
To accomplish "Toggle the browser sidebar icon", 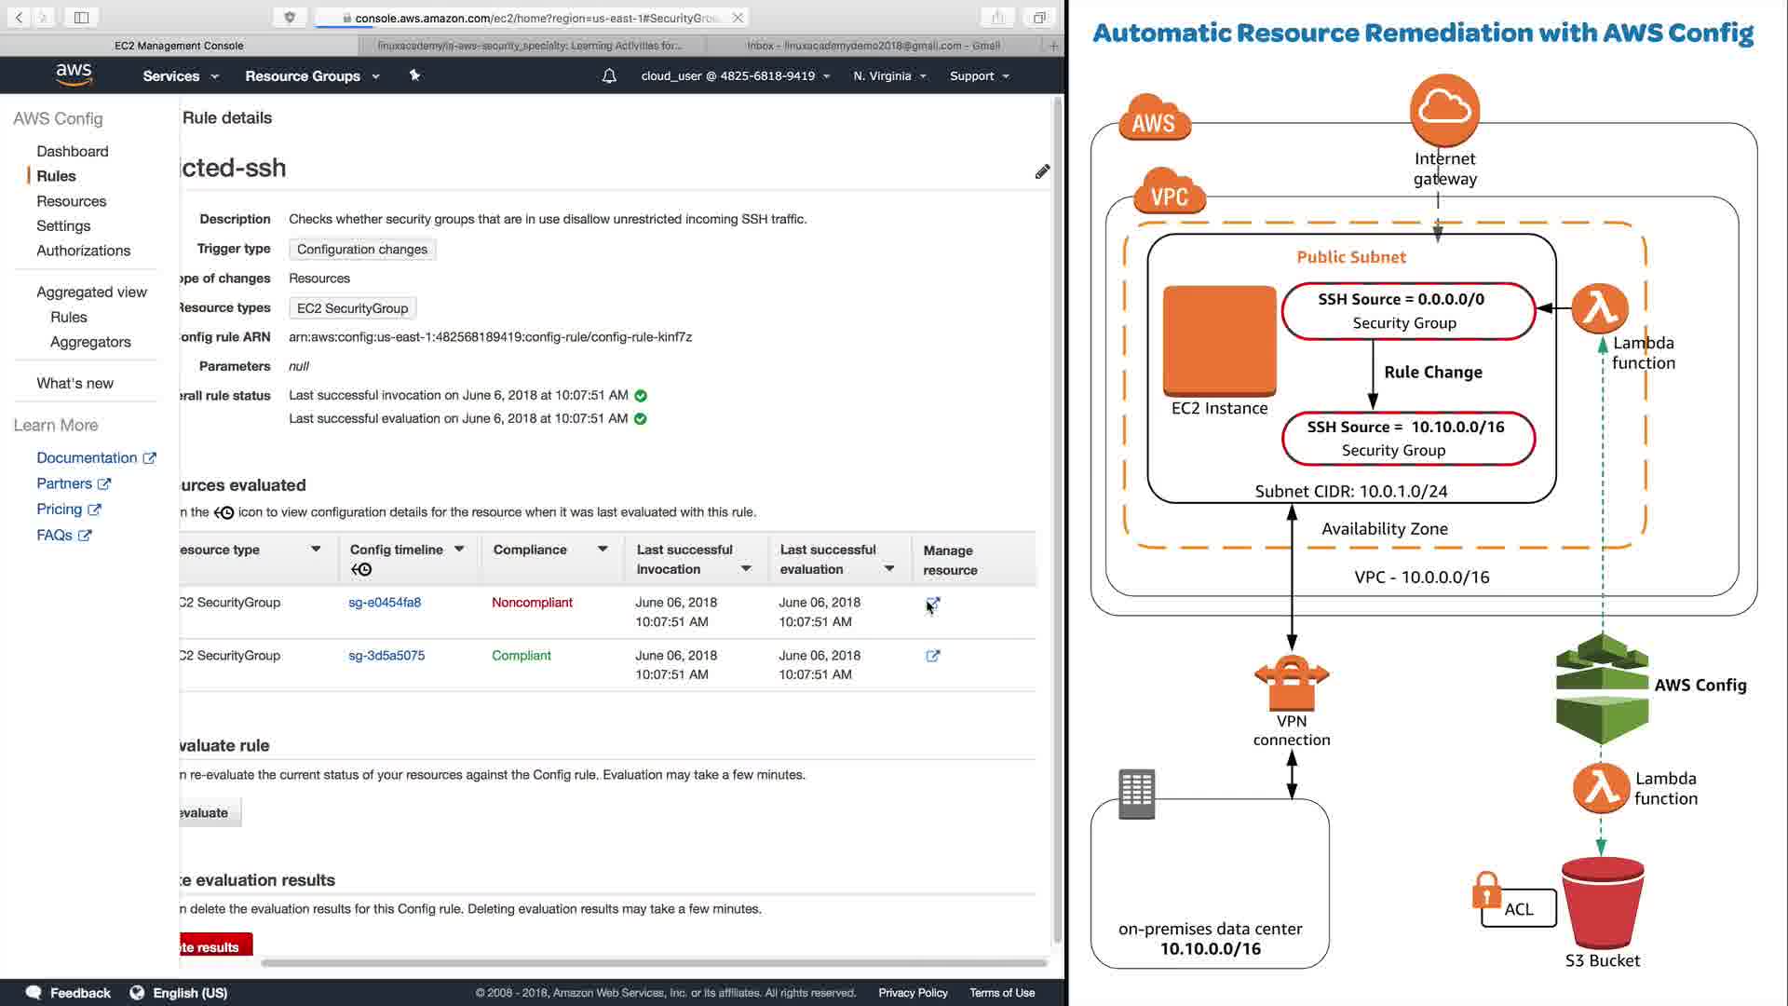I will (81, 17).
